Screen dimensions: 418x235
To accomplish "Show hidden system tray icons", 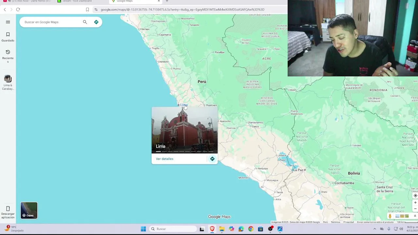I will point(375,229).
